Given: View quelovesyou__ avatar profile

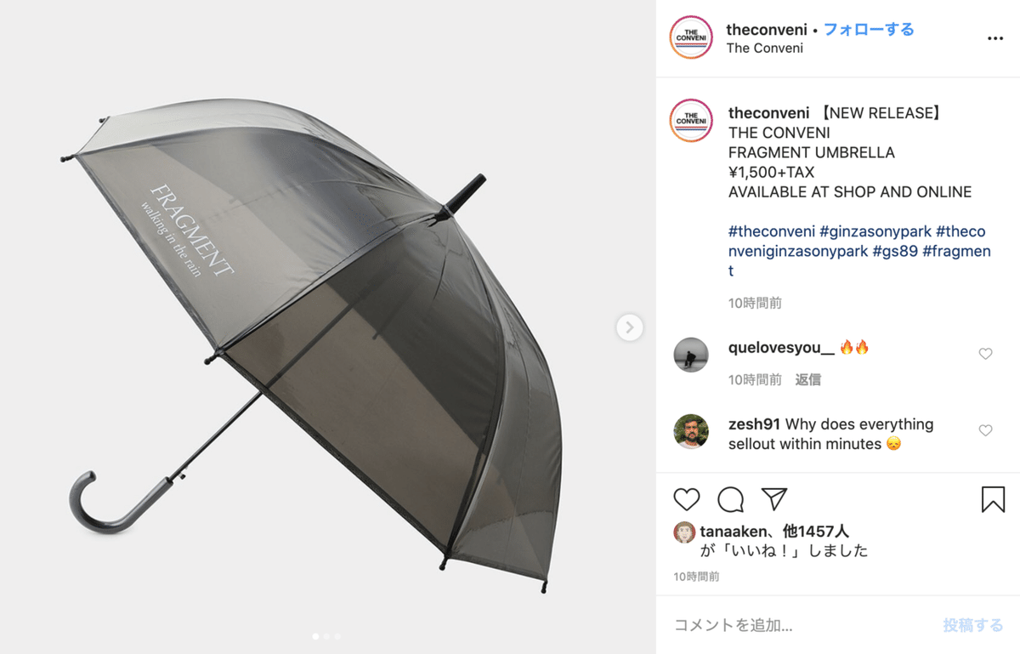Looking at the screenshot, I should (x=690, y=355).
